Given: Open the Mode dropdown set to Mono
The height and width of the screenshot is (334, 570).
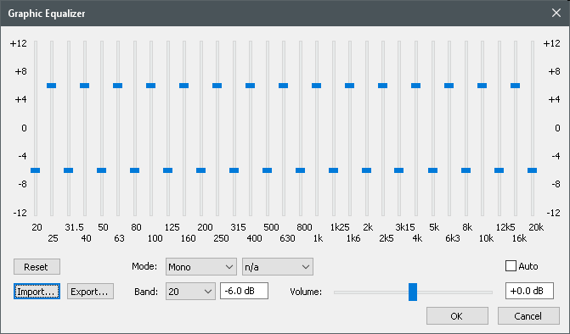Looking at the screenshot, I should [x=201, y=267].
